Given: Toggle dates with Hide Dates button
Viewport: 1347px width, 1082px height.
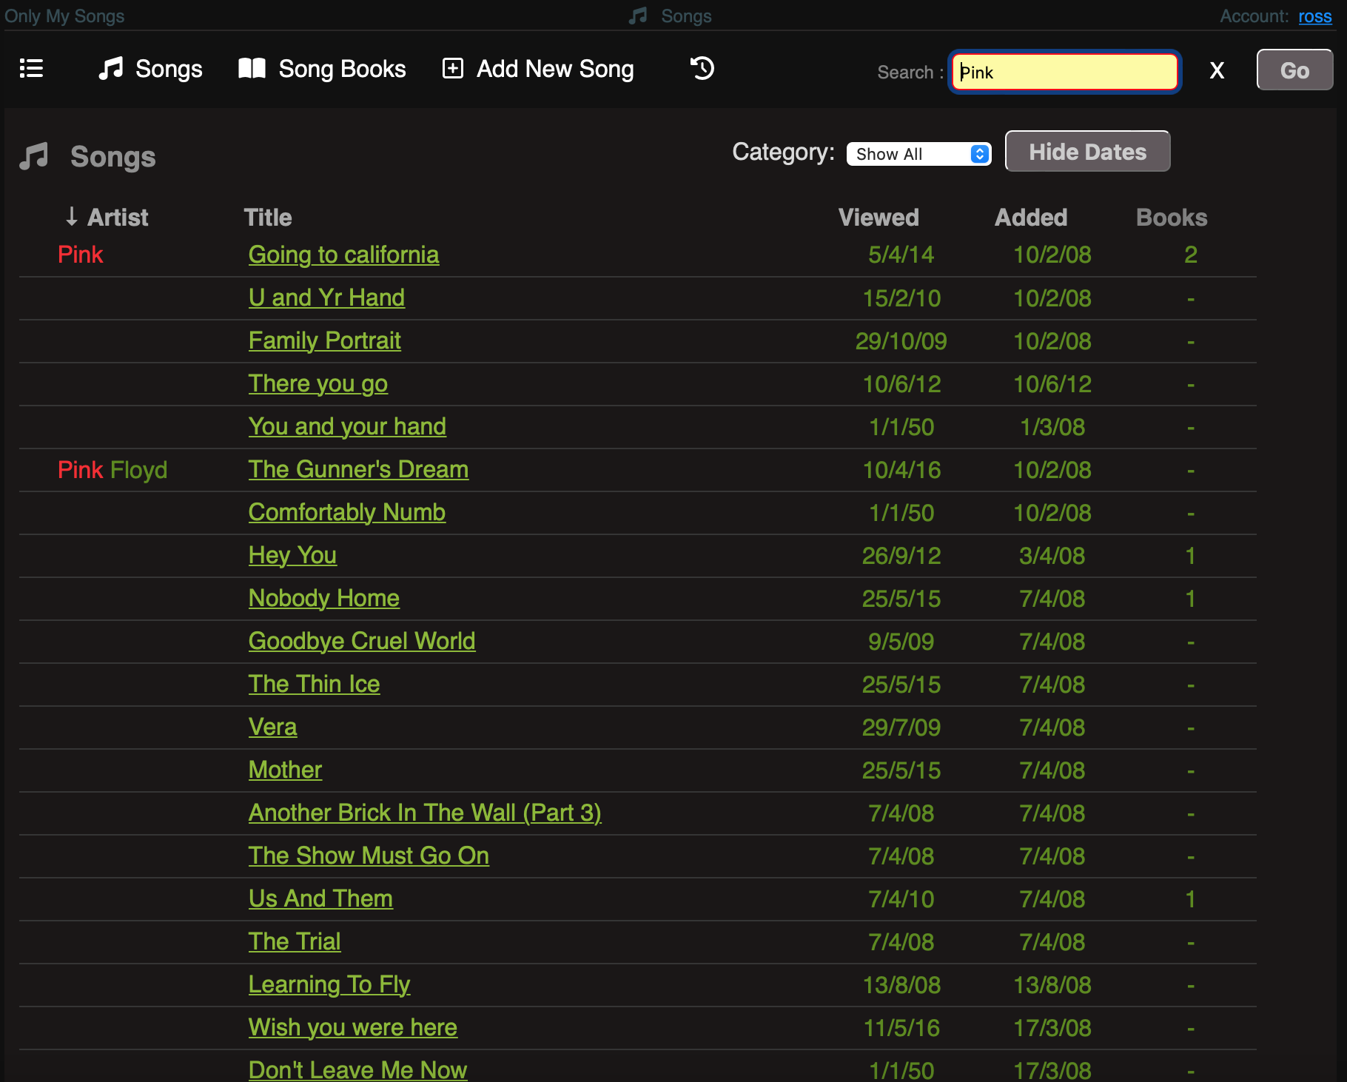Looking at the screenshot, I should [1086, 152].
